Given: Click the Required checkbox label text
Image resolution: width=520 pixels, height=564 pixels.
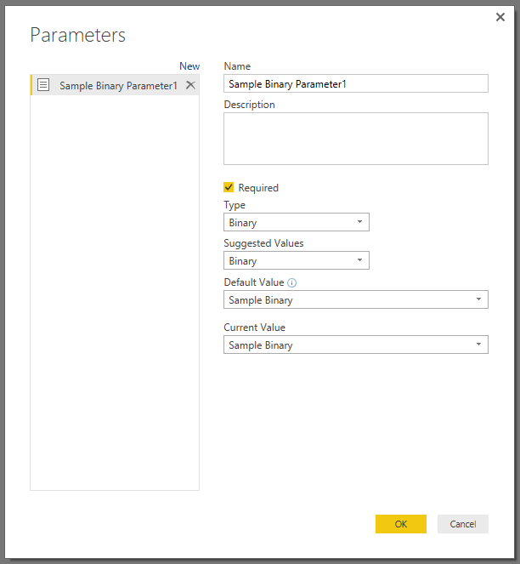Looking at the screenshot, I should pos(258,188).
